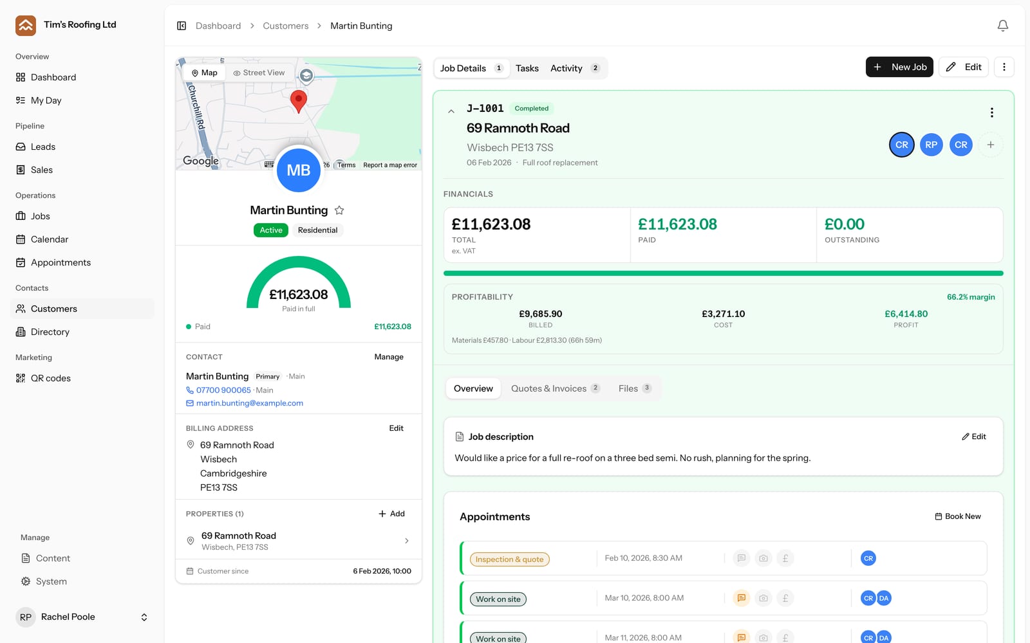Open pound icon on Mar 10 Work on site row
Image resolution: width=1030 pixels, height=643 pixels.
click(785, 598)
